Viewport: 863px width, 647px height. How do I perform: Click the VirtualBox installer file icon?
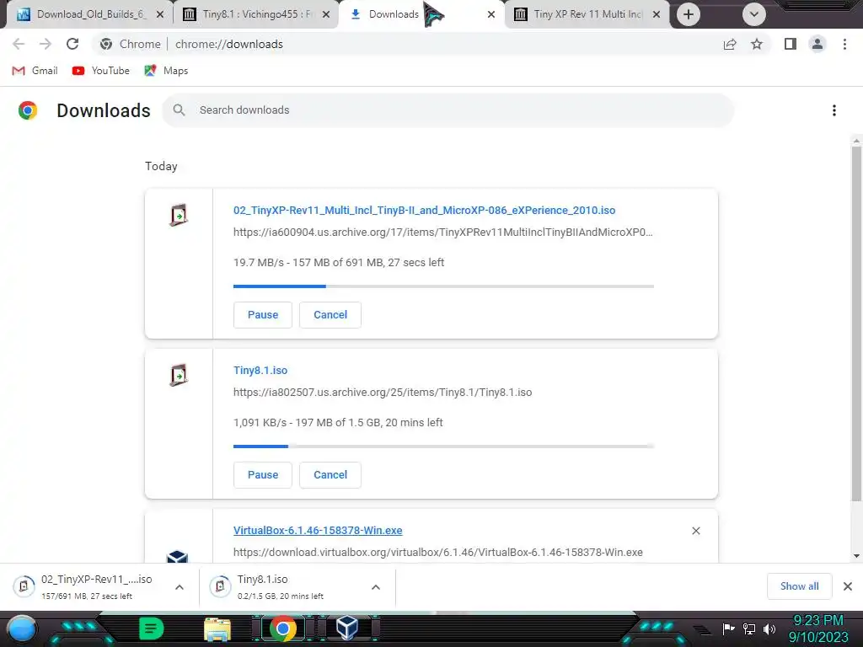point(177,556)
